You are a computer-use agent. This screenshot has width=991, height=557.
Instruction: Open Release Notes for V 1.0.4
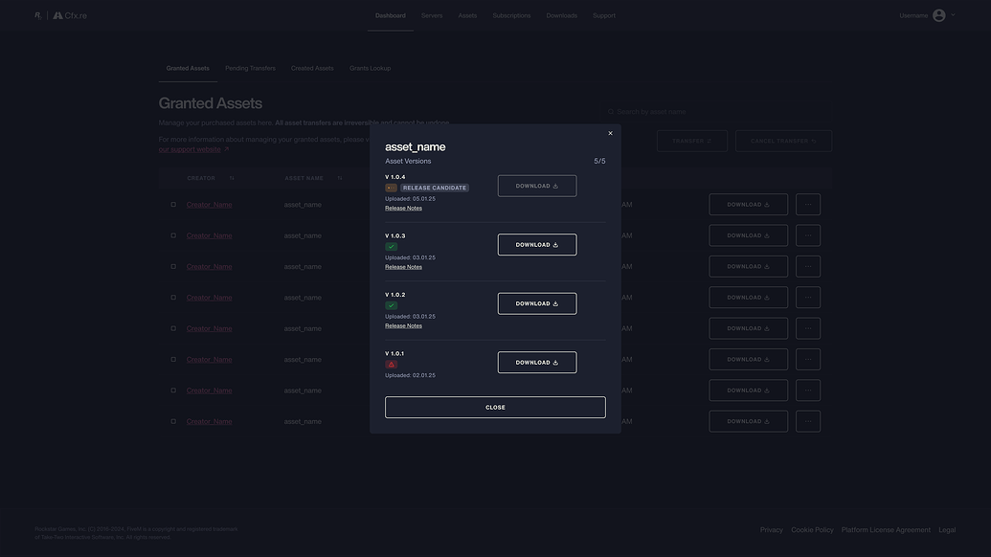pyautogui.click(x=403, y=208)
